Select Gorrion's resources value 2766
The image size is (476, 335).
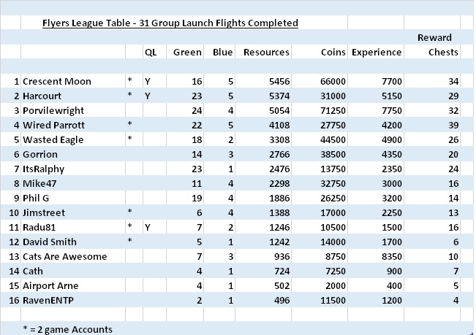click(276, 154)
